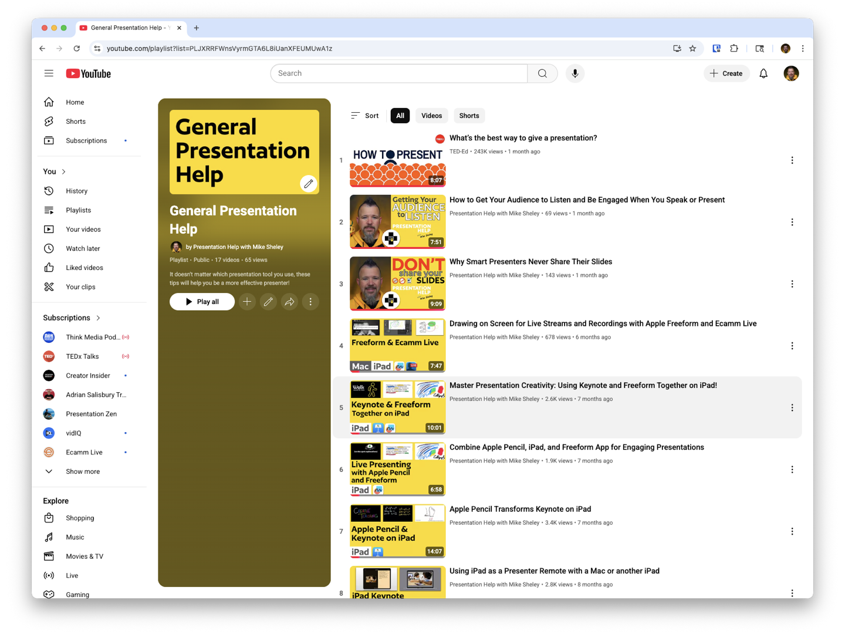
Task: Select the All filter chip
Action: (400, 116)
